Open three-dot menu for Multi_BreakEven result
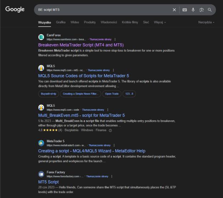Screen dimensions: 223x198 pyautogui.click(x=108, y=110)
